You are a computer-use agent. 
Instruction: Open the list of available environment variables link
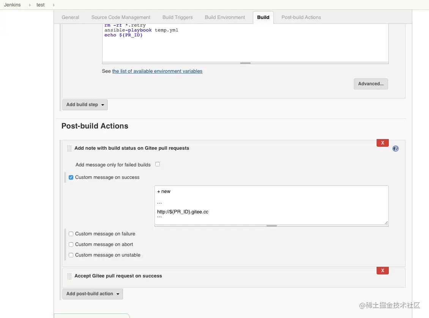157,71
